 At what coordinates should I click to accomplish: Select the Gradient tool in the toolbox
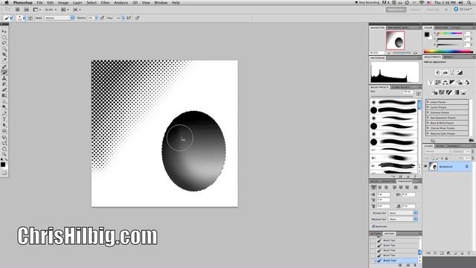4,95
